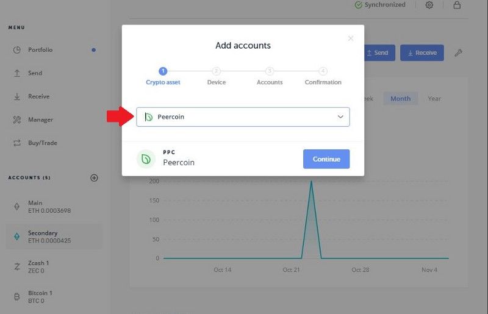Click the ETH 0.0000425 balance text
This screenshot has width=488, height=314.
point(49,241)
